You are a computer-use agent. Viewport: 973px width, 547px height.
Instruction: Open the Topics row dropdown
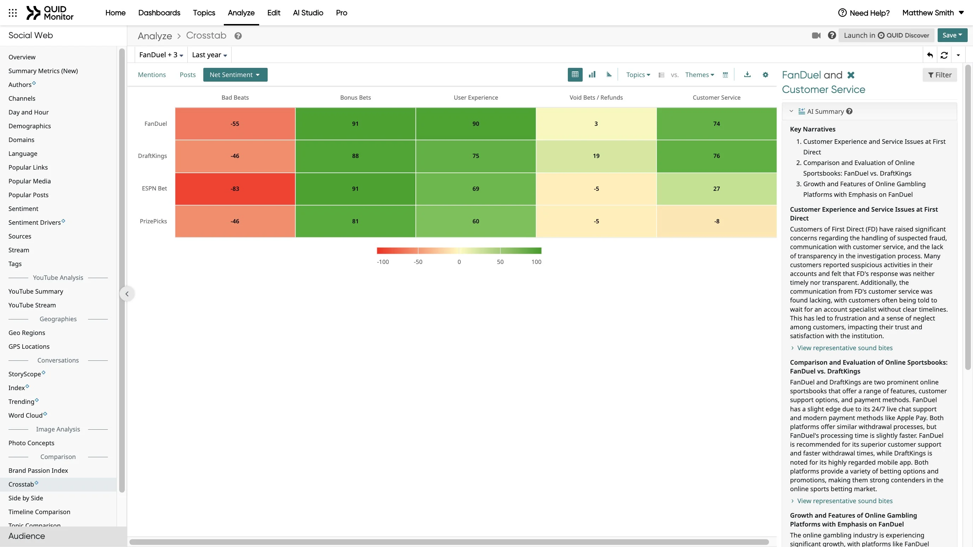(638, 75)
